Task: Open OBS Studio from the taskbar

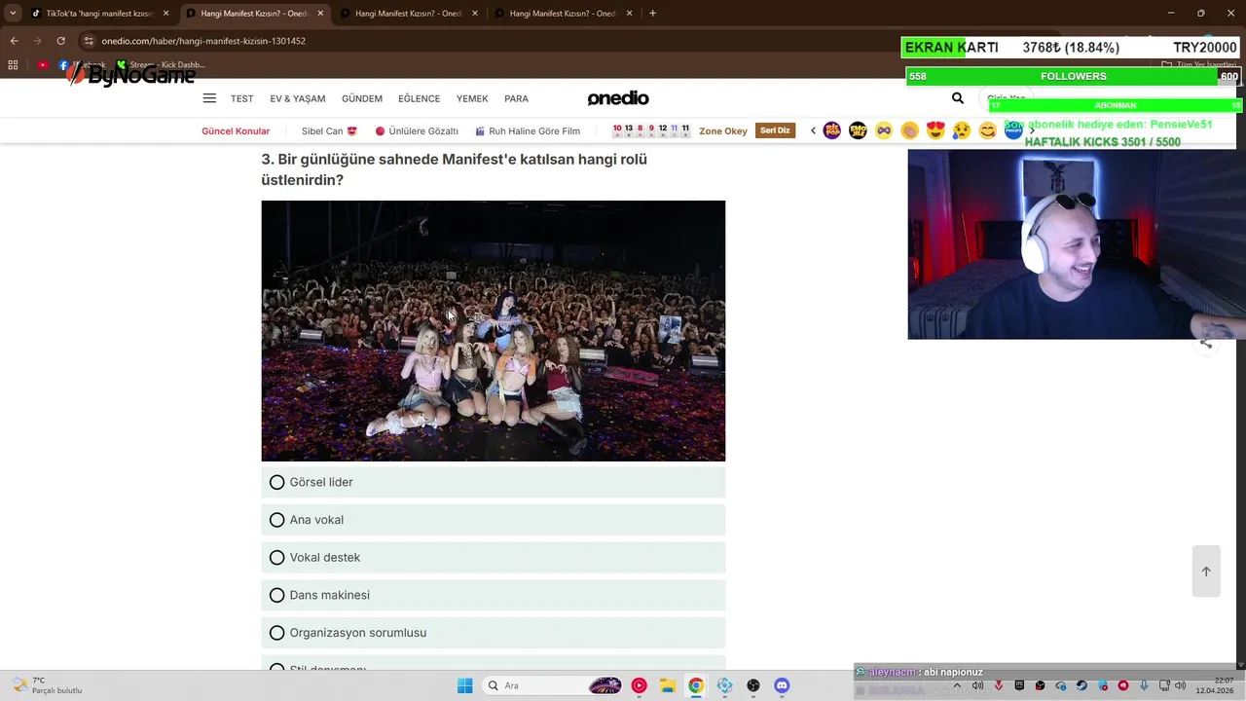Action: pos(753,685)
